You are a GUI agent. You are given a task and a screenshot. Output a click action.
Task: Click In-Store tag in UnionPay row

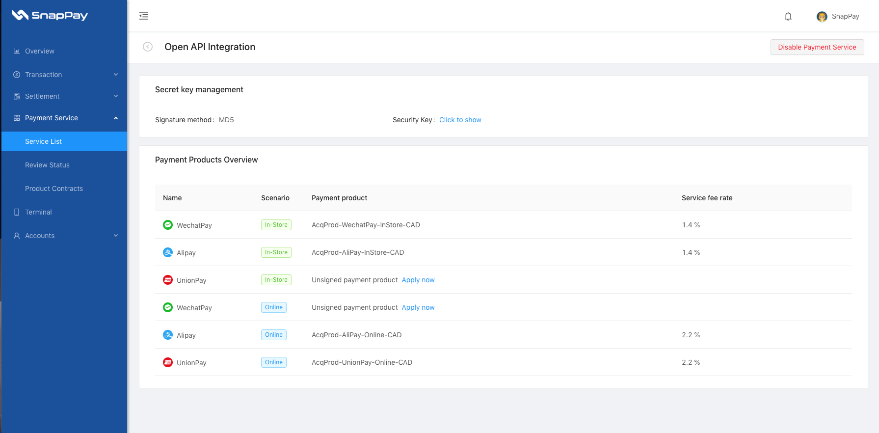[x=276, y=280]
